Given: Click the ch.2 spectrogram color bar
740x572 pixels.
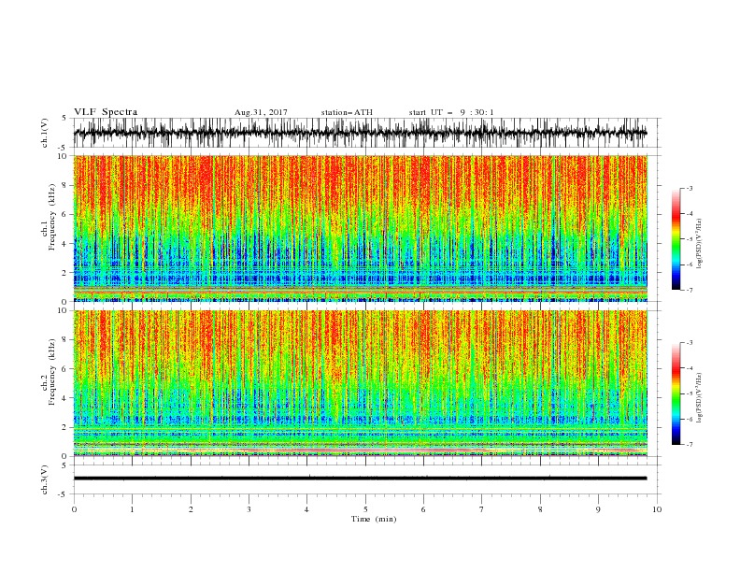Looking at the screenshot, I should [676, 393].
